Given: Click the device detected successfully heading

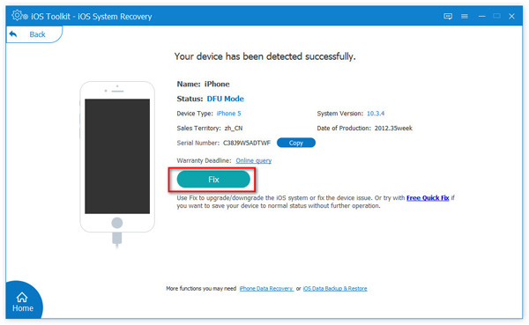Looking at the screenshot, I should (264, 56).
